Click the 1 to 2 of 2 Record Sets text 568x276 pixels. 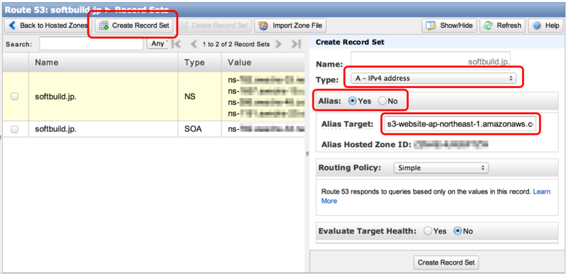(236, 44)
